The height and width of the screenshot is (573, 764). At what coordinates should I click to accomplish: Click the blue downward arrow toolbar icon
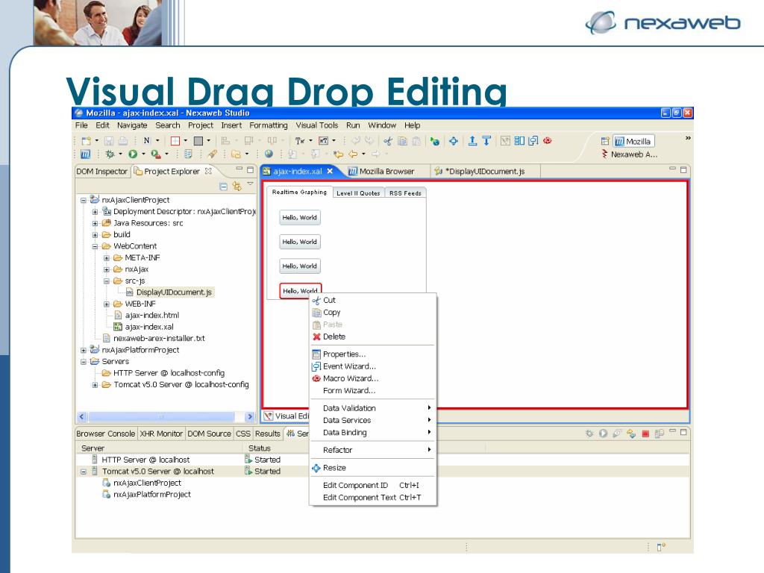point(486,141)
